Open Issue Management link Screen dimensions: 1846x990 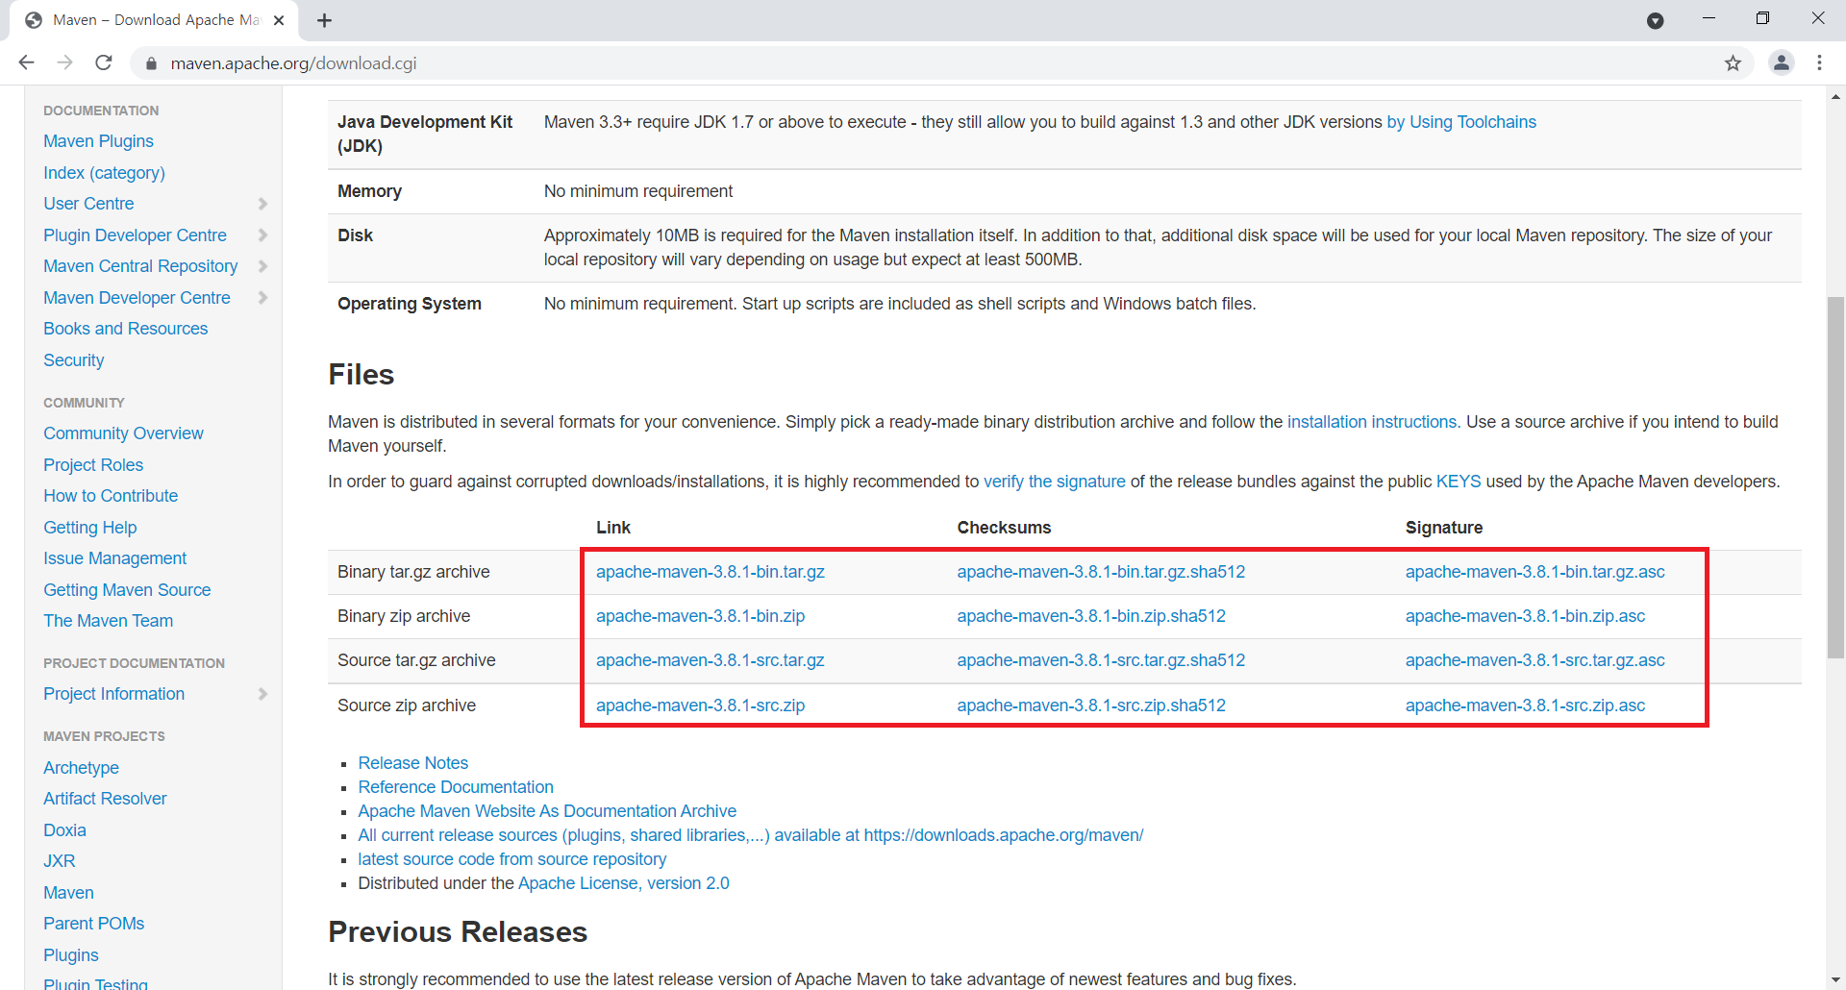pyautogui.click(x=114, y=558)
